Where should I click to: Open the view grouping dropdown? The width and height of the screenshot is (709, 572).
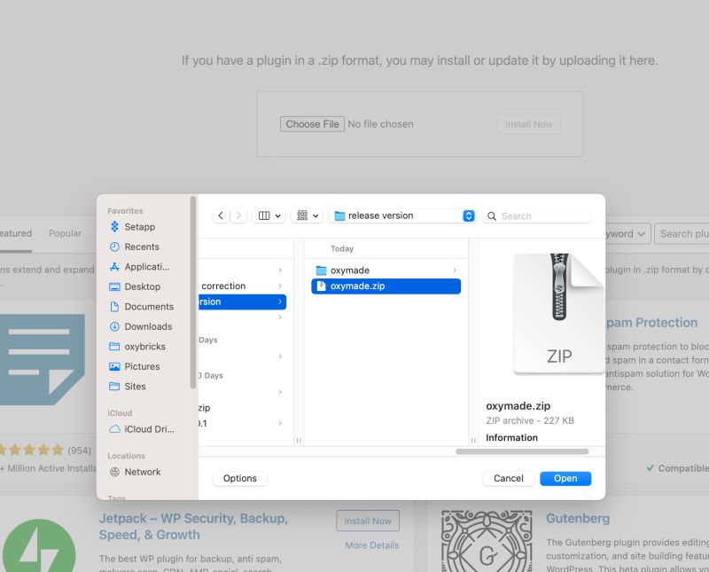tap(307, 215)
